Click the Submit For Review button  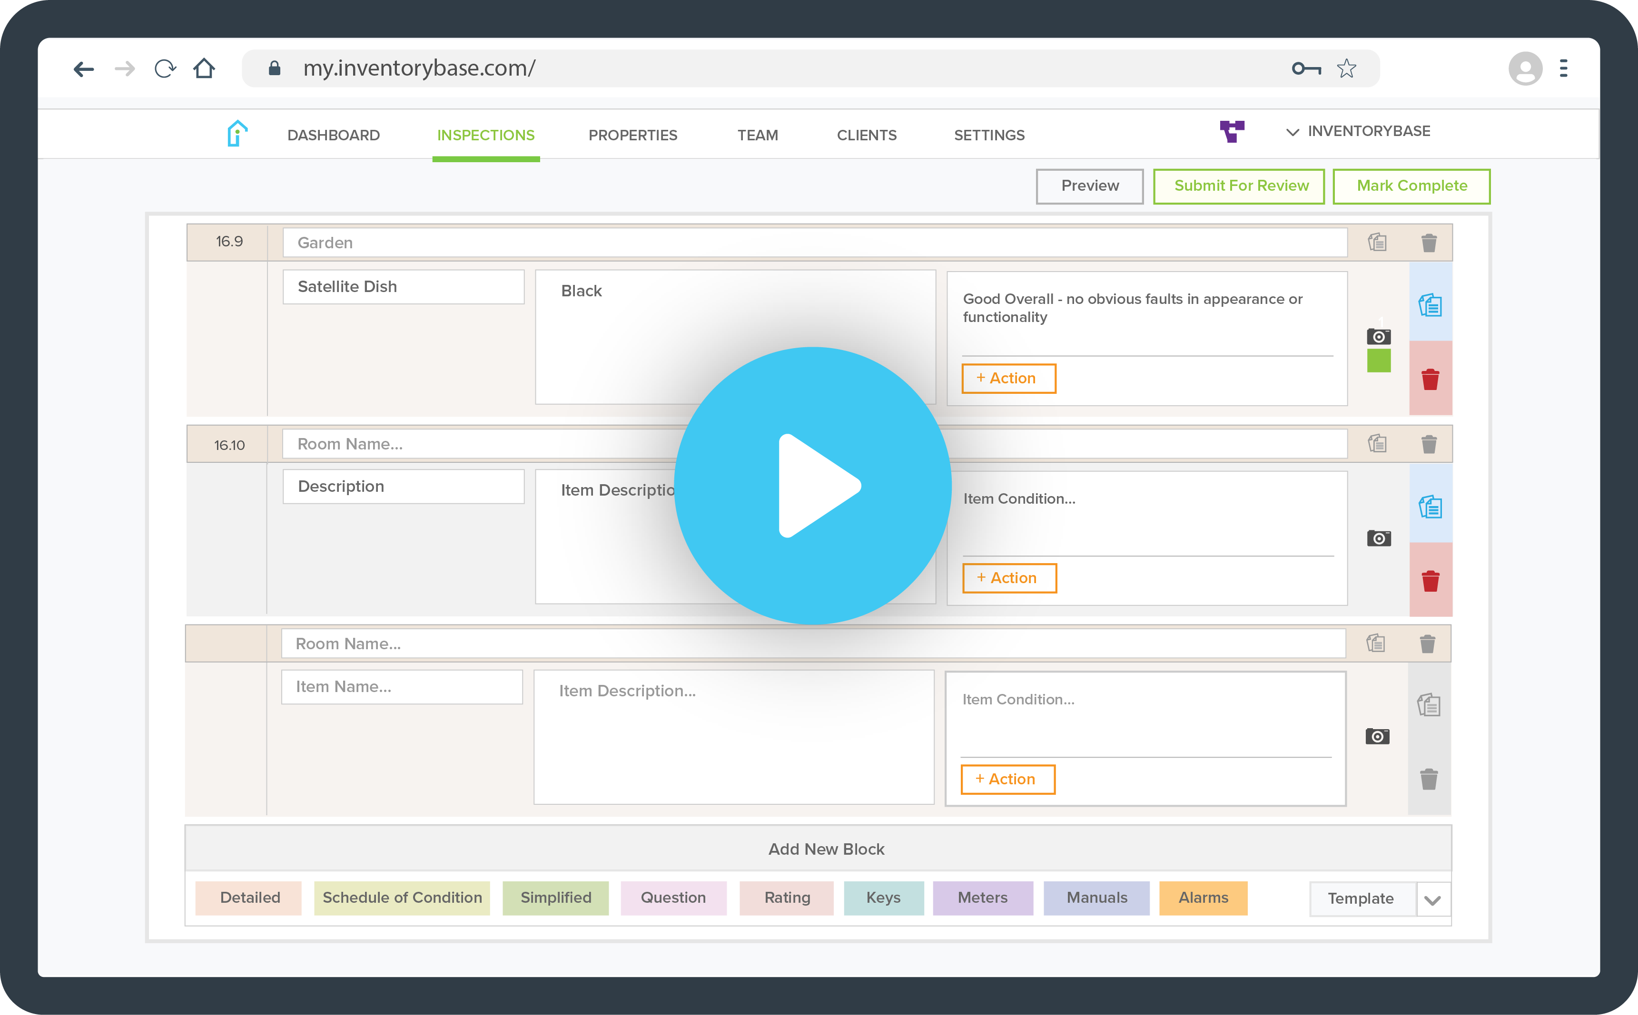pyautogui.click(x=1239, y=186)
